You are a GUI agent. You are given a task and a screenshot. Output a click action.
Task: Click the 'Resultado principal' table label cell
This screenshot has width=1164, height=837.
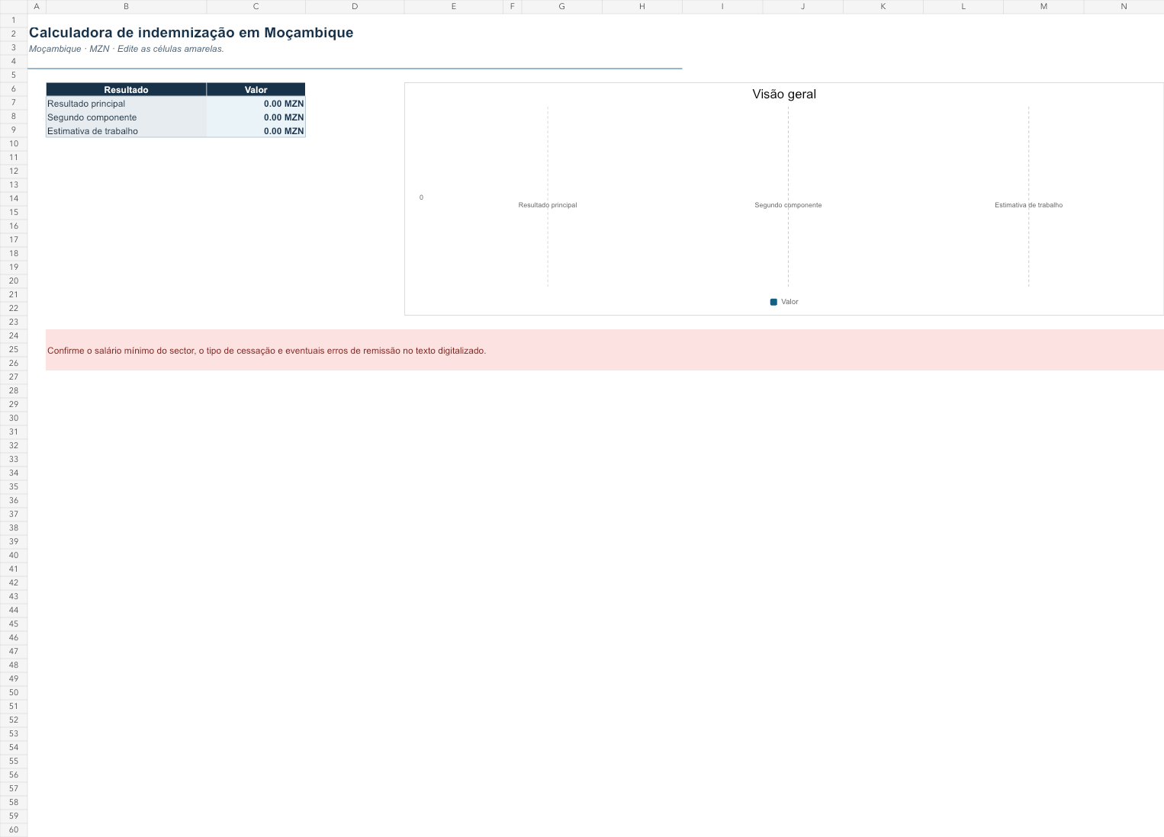(126, 104)
